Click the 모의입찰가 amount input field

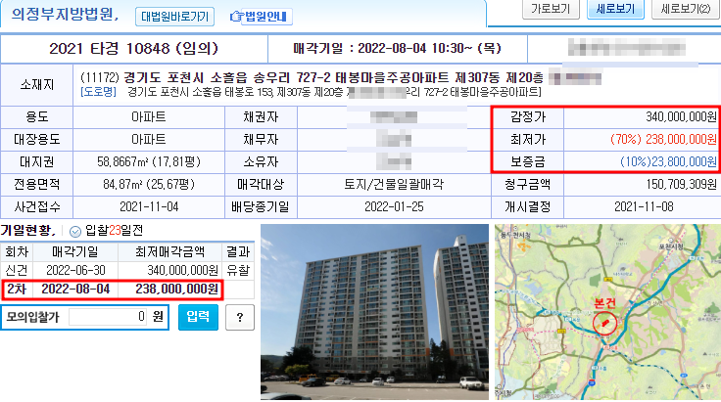pyautogui.click(x=108, y=317)
